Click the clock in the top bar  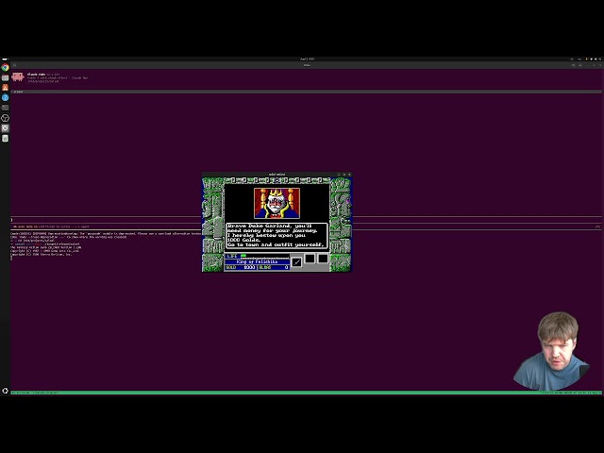307,59
